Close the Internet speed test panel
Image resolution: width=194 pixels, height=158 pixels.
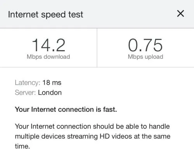pyautogui.click(x=180, y=14)
